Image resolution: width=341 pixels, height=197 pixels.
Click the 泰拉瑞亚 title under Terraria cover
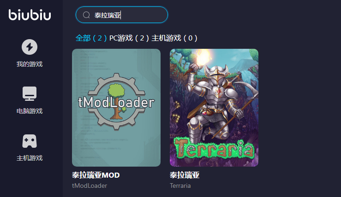(185, 175)
